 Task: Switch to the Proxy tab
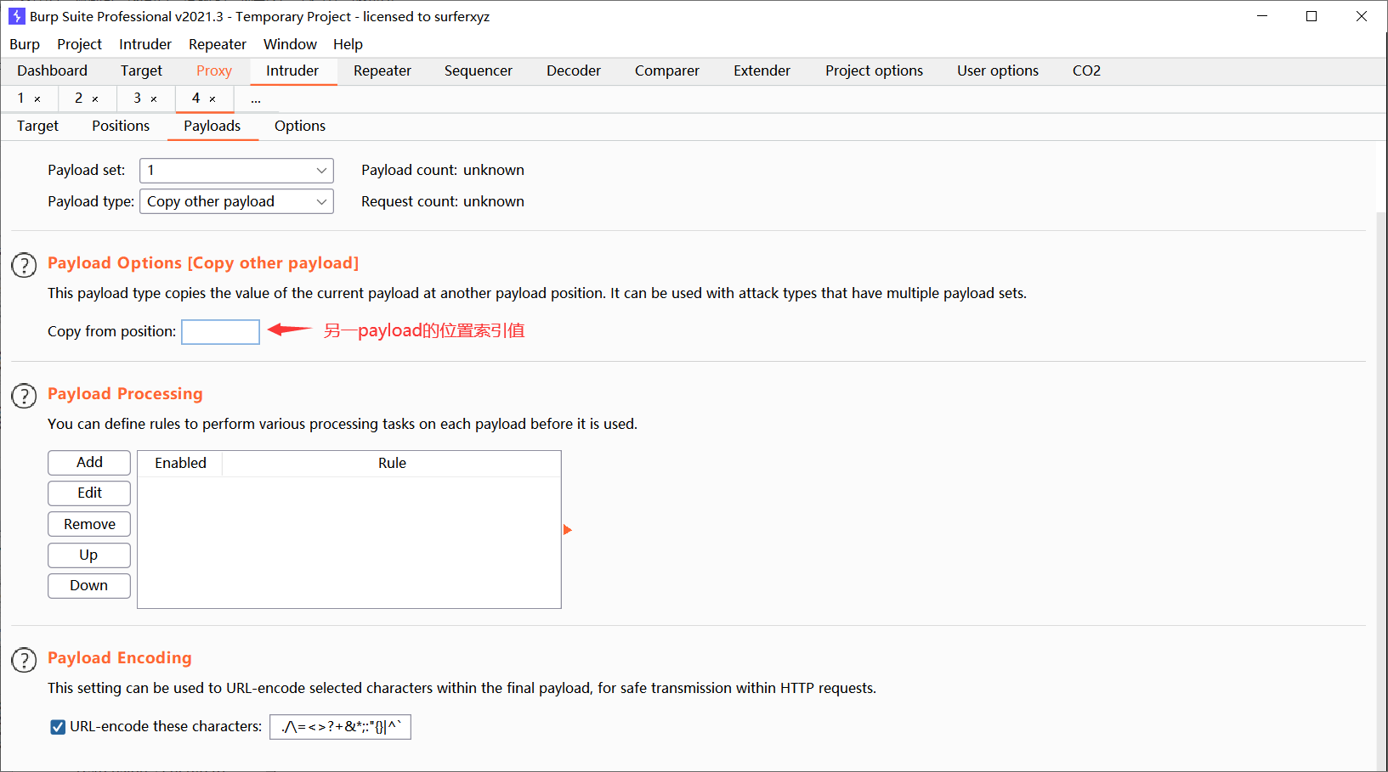214,71
